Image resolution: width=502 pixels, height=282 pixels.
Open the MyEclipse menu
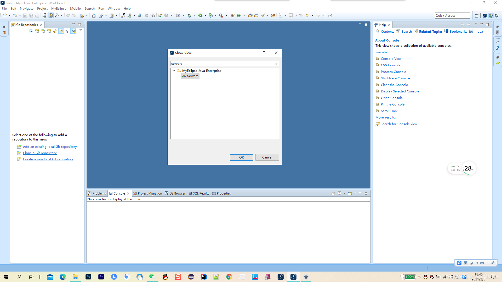click(x=59, y=8)
